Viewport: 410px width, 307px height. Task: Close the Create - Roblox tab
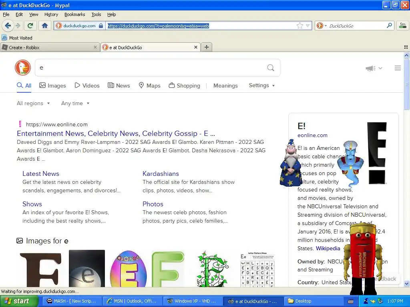(x=95, y=47)
